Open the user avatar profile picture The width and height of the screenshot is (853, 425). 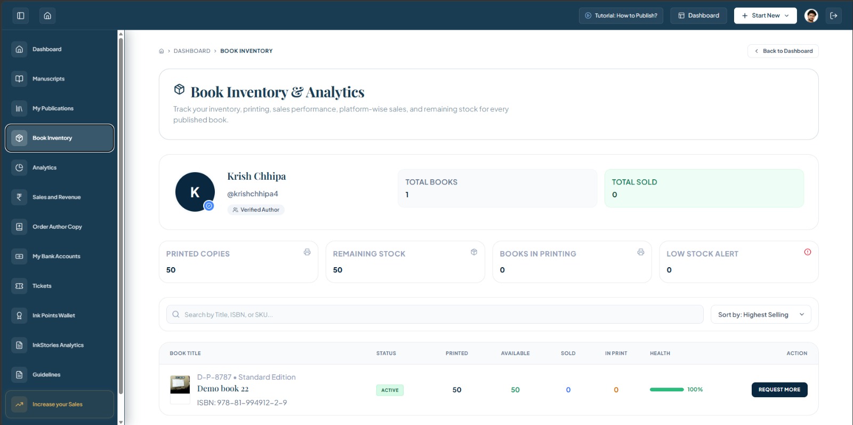[811, 15]
